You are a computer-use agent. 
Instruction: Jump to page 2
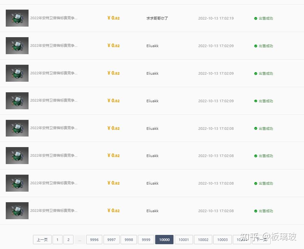68,239
